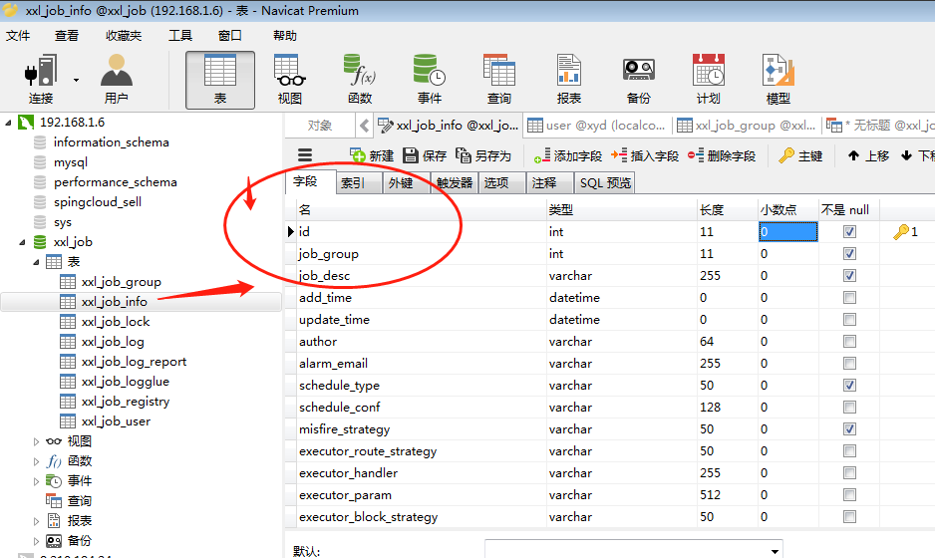The height and width of the screenshot is (558, 935).
Task: Check not-null for update_time field
Action: point(849,320)
